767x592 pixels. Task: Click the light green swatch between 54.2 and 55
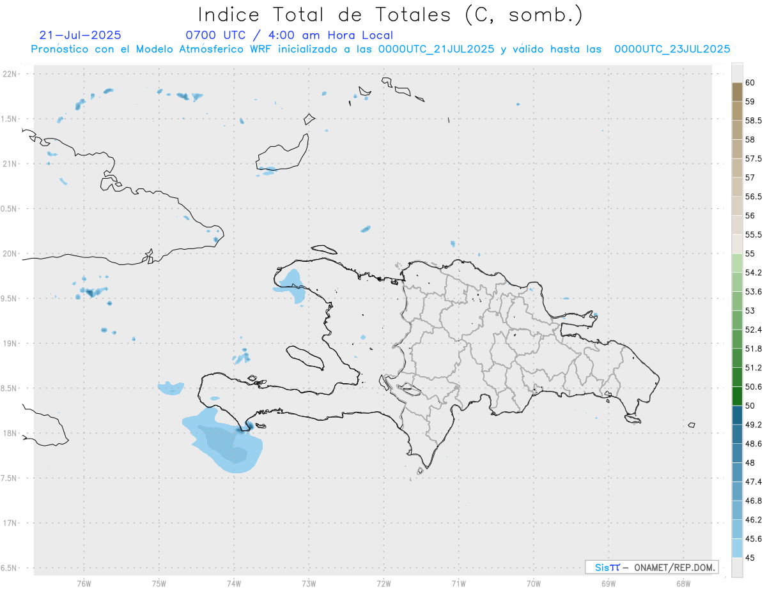click(x=737, y=262)
